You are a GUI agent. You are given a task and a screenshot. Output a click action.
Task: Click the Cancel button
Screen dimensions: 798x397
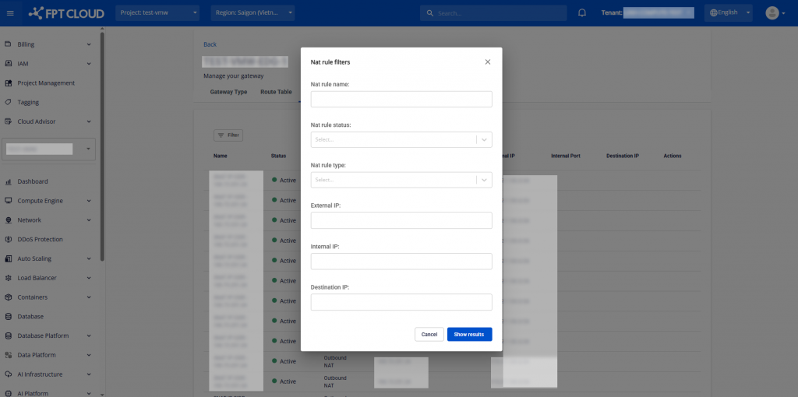click(429, 334)
